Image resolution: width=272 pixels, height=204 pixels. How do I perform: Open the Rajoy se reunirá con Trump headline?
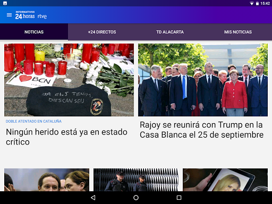[x=202, y=130]
